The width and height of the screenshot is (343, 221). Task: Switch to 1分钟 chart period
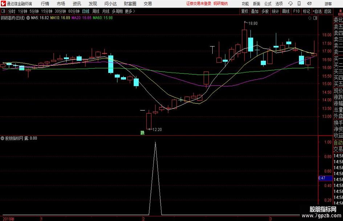click(x=23, y=11)
